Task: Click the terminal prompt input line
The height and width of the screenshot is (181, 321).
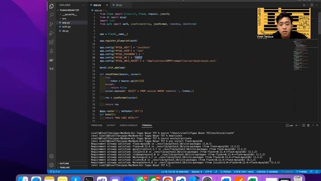Action: click(130, 165)
